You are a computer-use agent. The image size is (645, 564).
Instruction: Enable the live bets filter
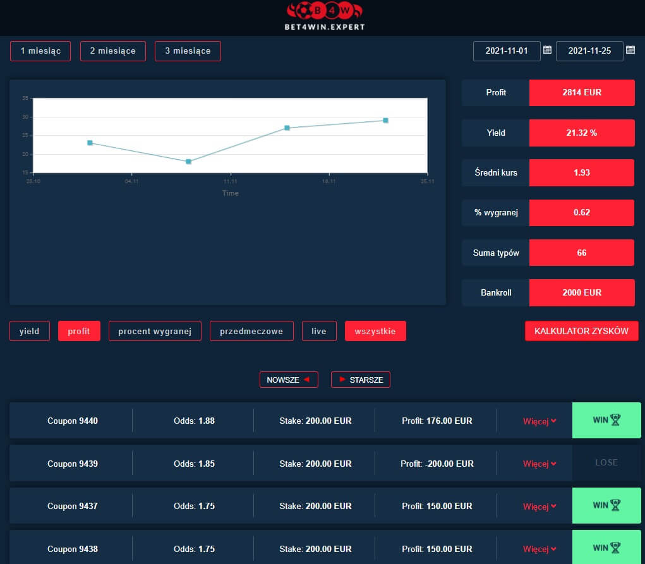pos(319,331)
